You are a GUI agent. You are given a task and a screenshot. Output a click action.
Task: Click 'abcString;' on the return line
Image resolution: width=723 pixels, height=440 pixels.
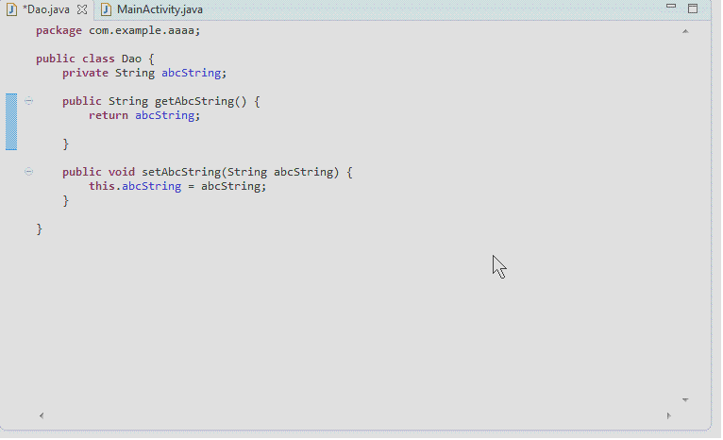pos(168,115)
